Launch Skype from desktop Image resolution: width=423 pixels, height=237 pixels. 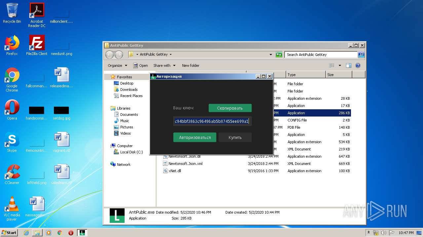click(x=12, y=142)
